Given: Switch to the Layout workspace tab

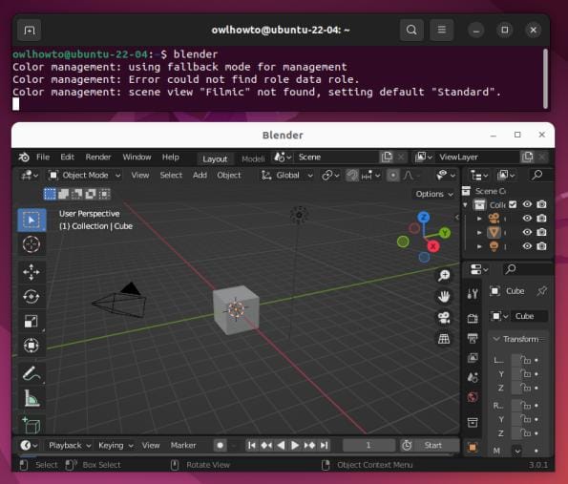Looking at the screenshot, I should click(x=215, y=158).
